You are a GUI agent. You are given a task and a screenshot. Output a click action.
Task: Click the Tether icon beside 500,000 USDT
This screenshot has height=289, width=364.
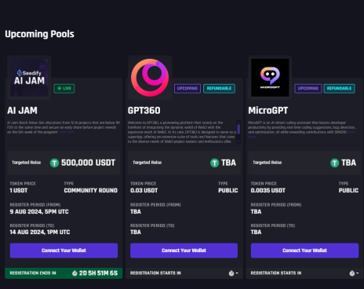pyautogui.click(x=54, y=163)
